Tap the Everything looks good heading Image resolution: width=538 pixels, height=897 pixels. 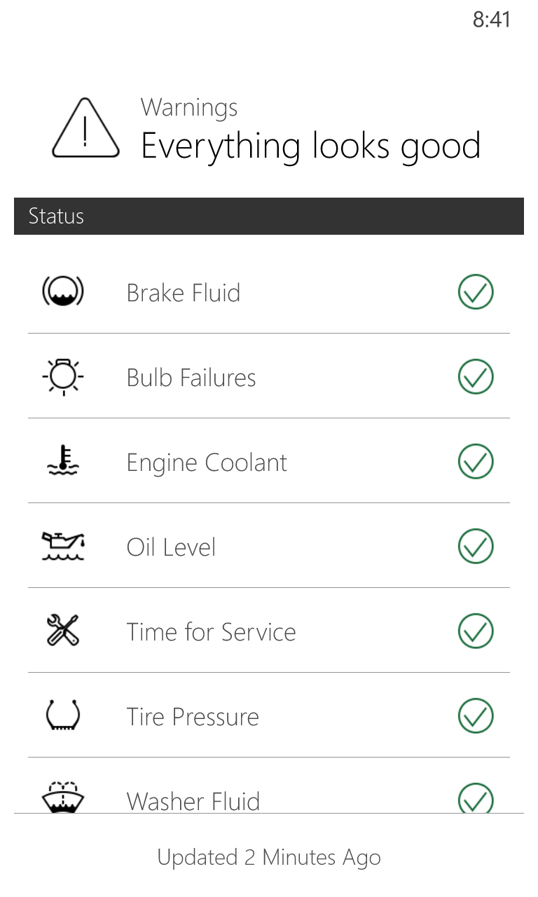(x=310, y=146)
